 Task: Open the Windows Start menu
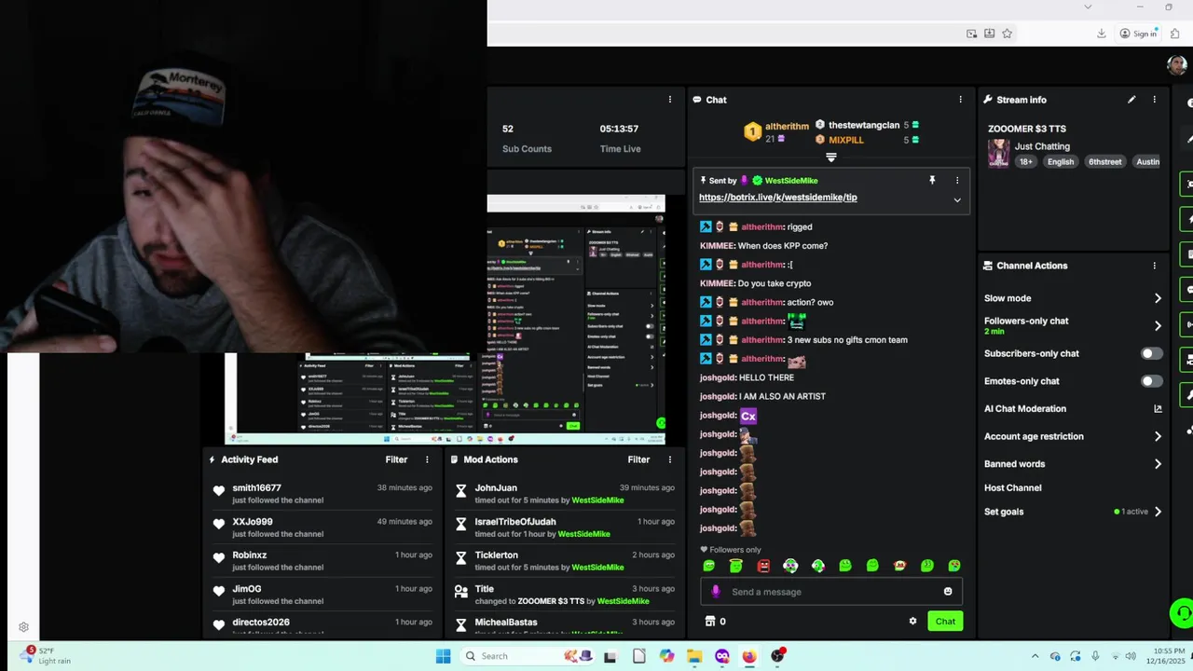[443, 656]
